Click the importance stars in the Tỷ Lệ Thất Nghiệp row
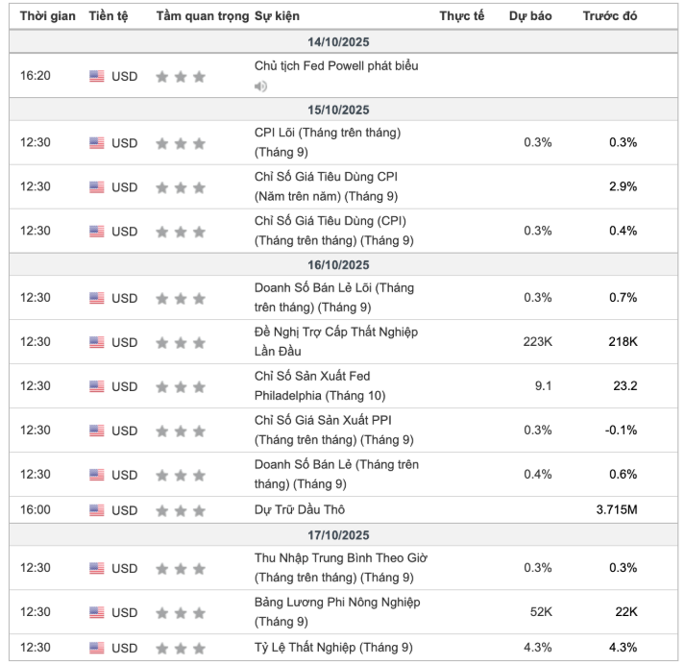This screenshot has height=665, width=685. [x=181, y=647]
